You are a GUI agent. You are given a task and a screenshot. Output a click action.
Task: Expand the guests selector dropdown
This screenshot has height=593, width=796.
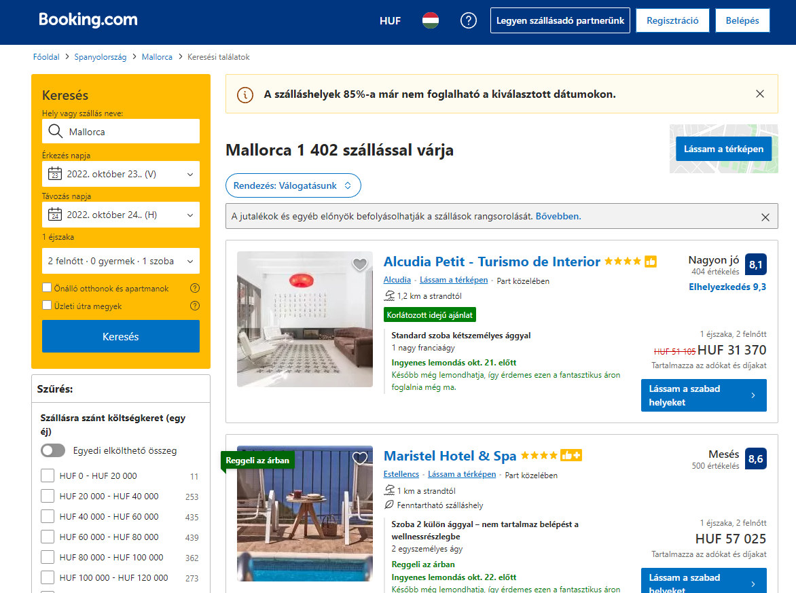(x=120, y=261)
